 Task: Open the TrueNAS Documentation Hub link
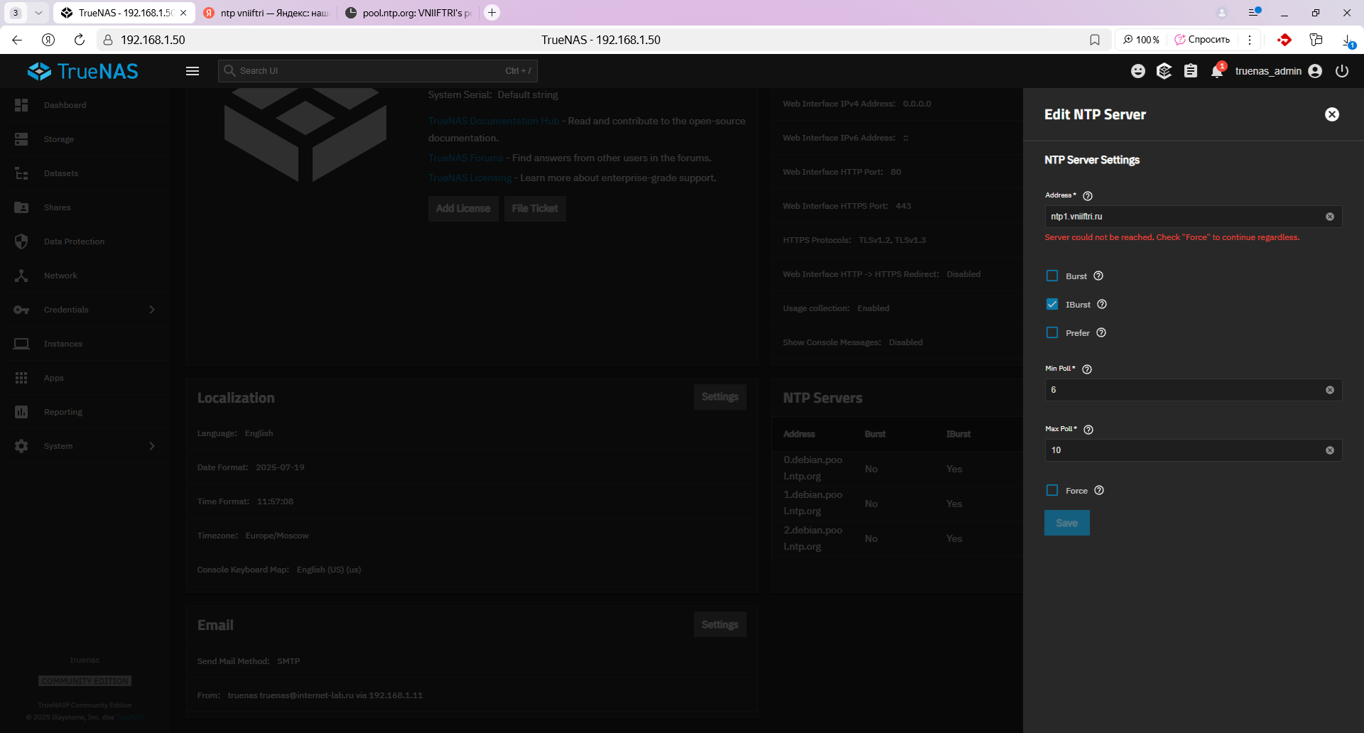point(494,121)
